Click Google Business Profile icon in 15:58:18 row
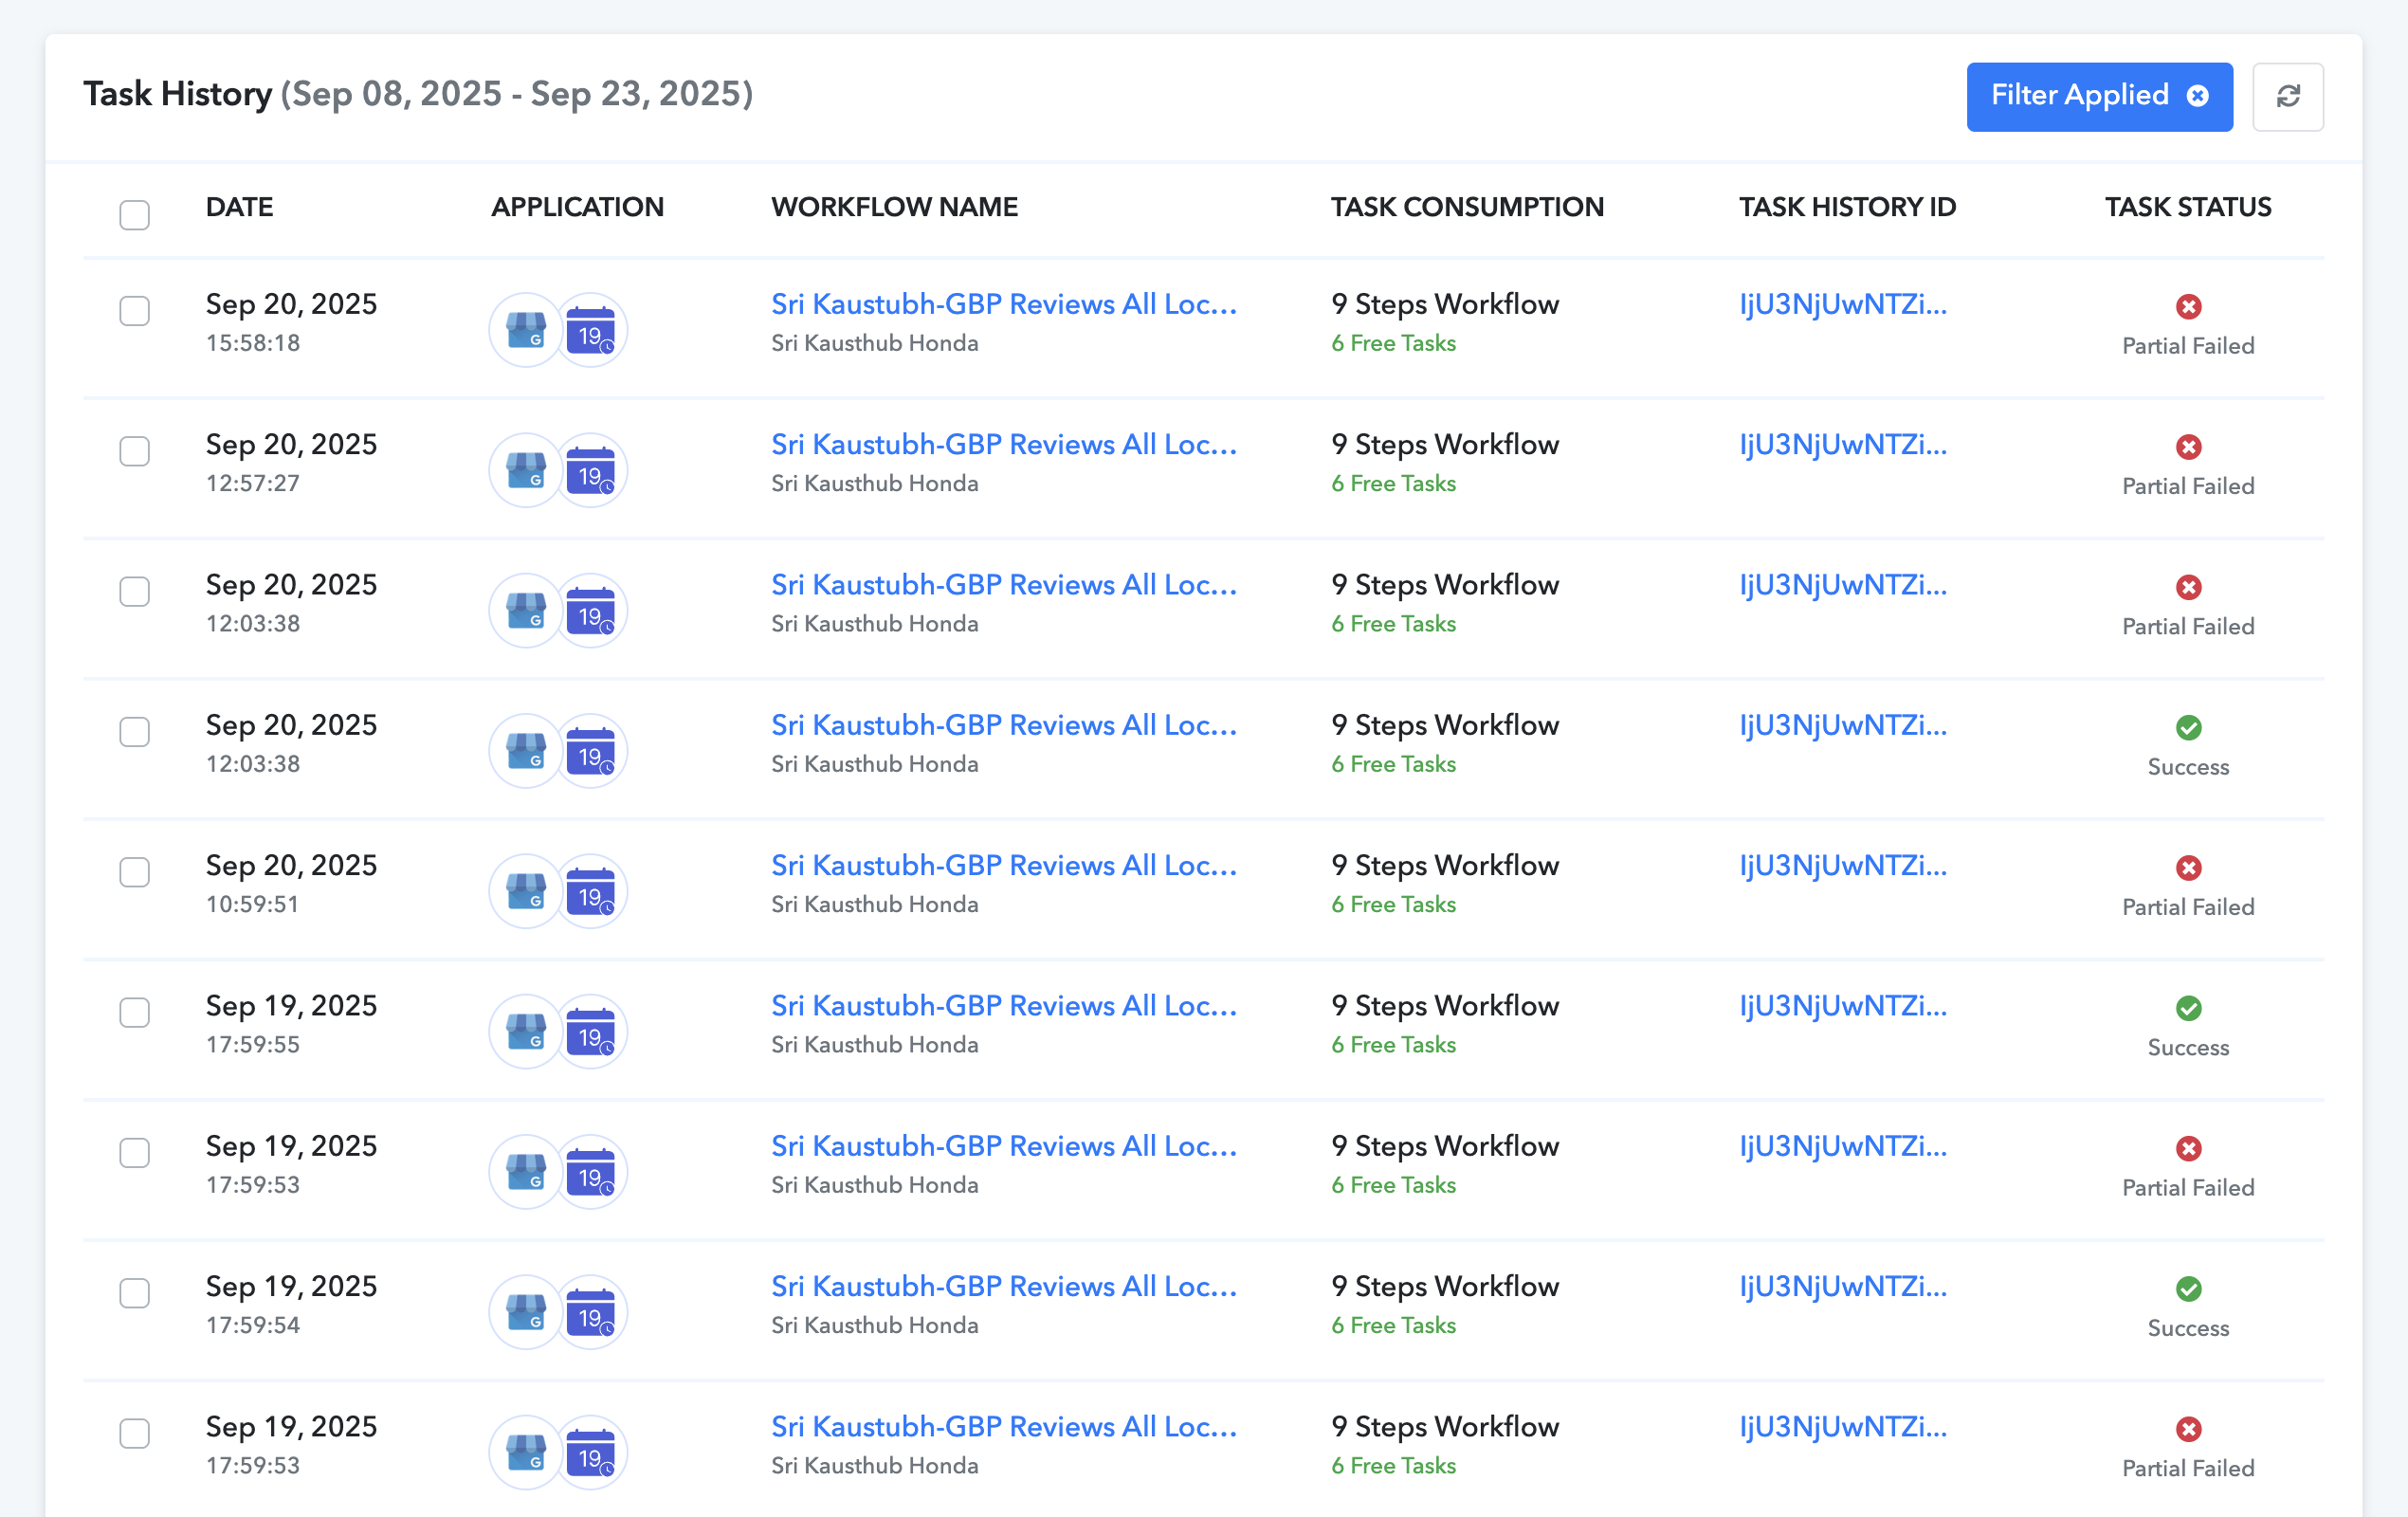This screenshot has width=2408, height=1517. 525,329
